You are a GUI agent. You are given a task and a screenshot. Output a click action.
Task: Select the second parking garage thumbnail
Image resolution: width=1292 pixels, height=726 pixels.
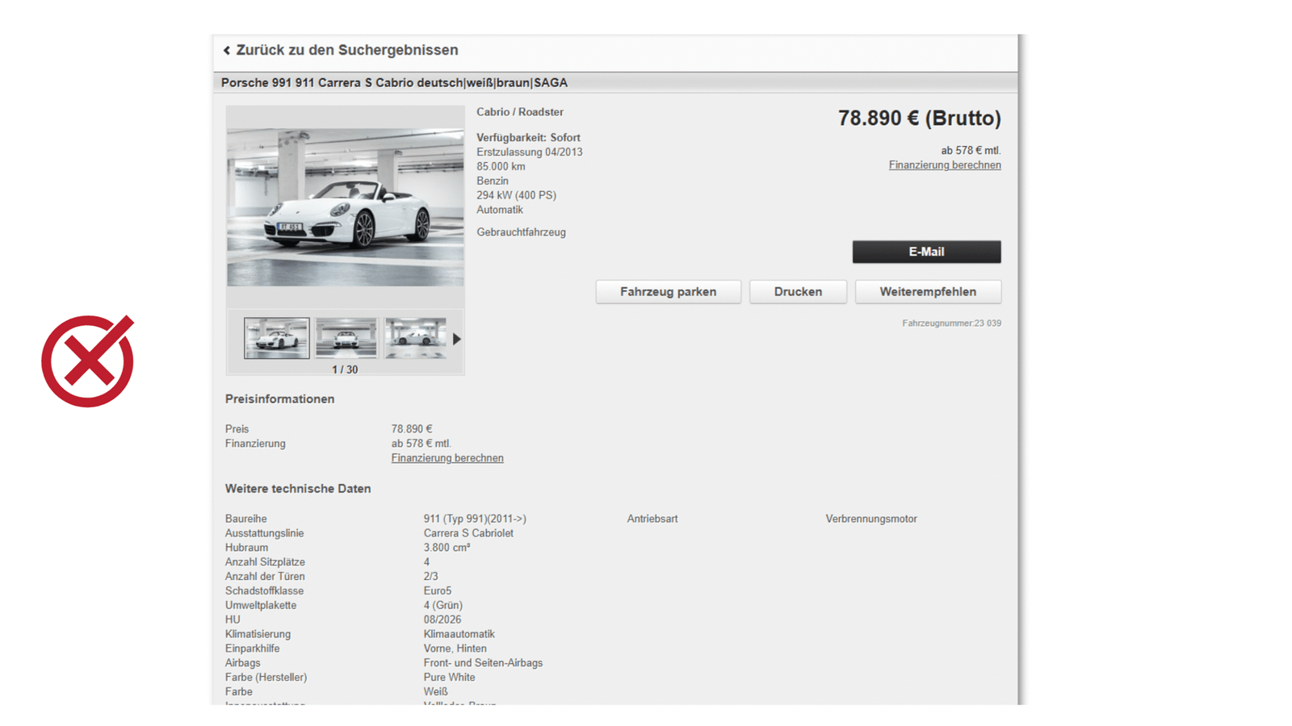pos(346,337)
